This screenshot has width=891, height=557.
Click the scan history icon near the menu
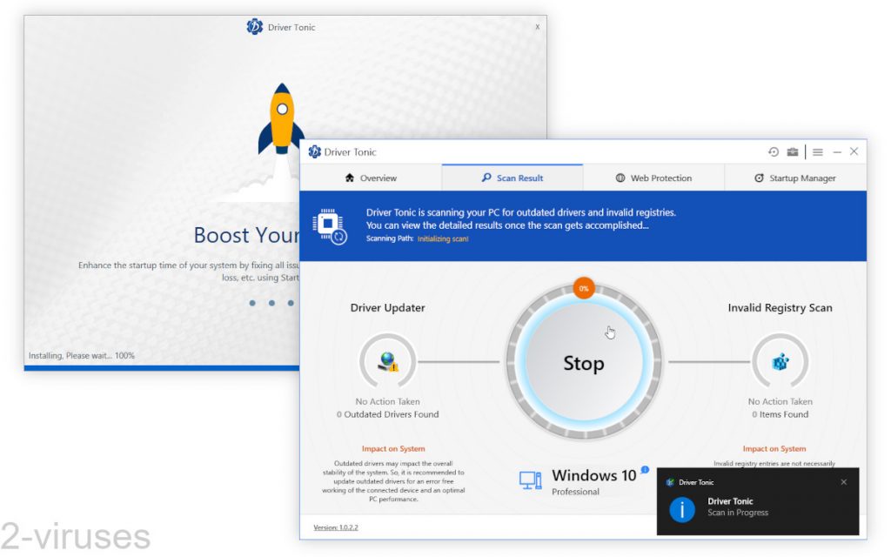point(774,151)
